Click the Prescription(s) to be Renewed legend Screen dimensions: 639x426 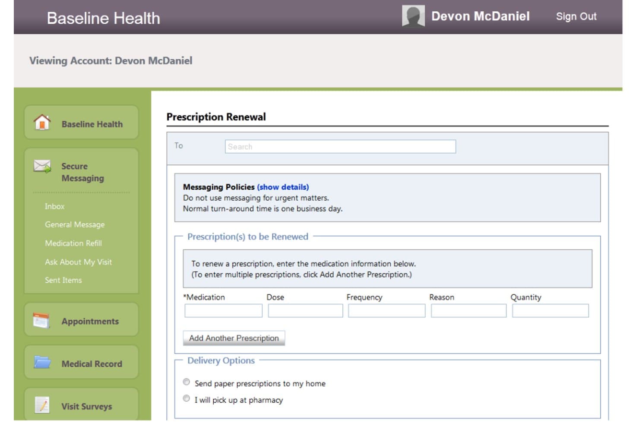[248, 237]
